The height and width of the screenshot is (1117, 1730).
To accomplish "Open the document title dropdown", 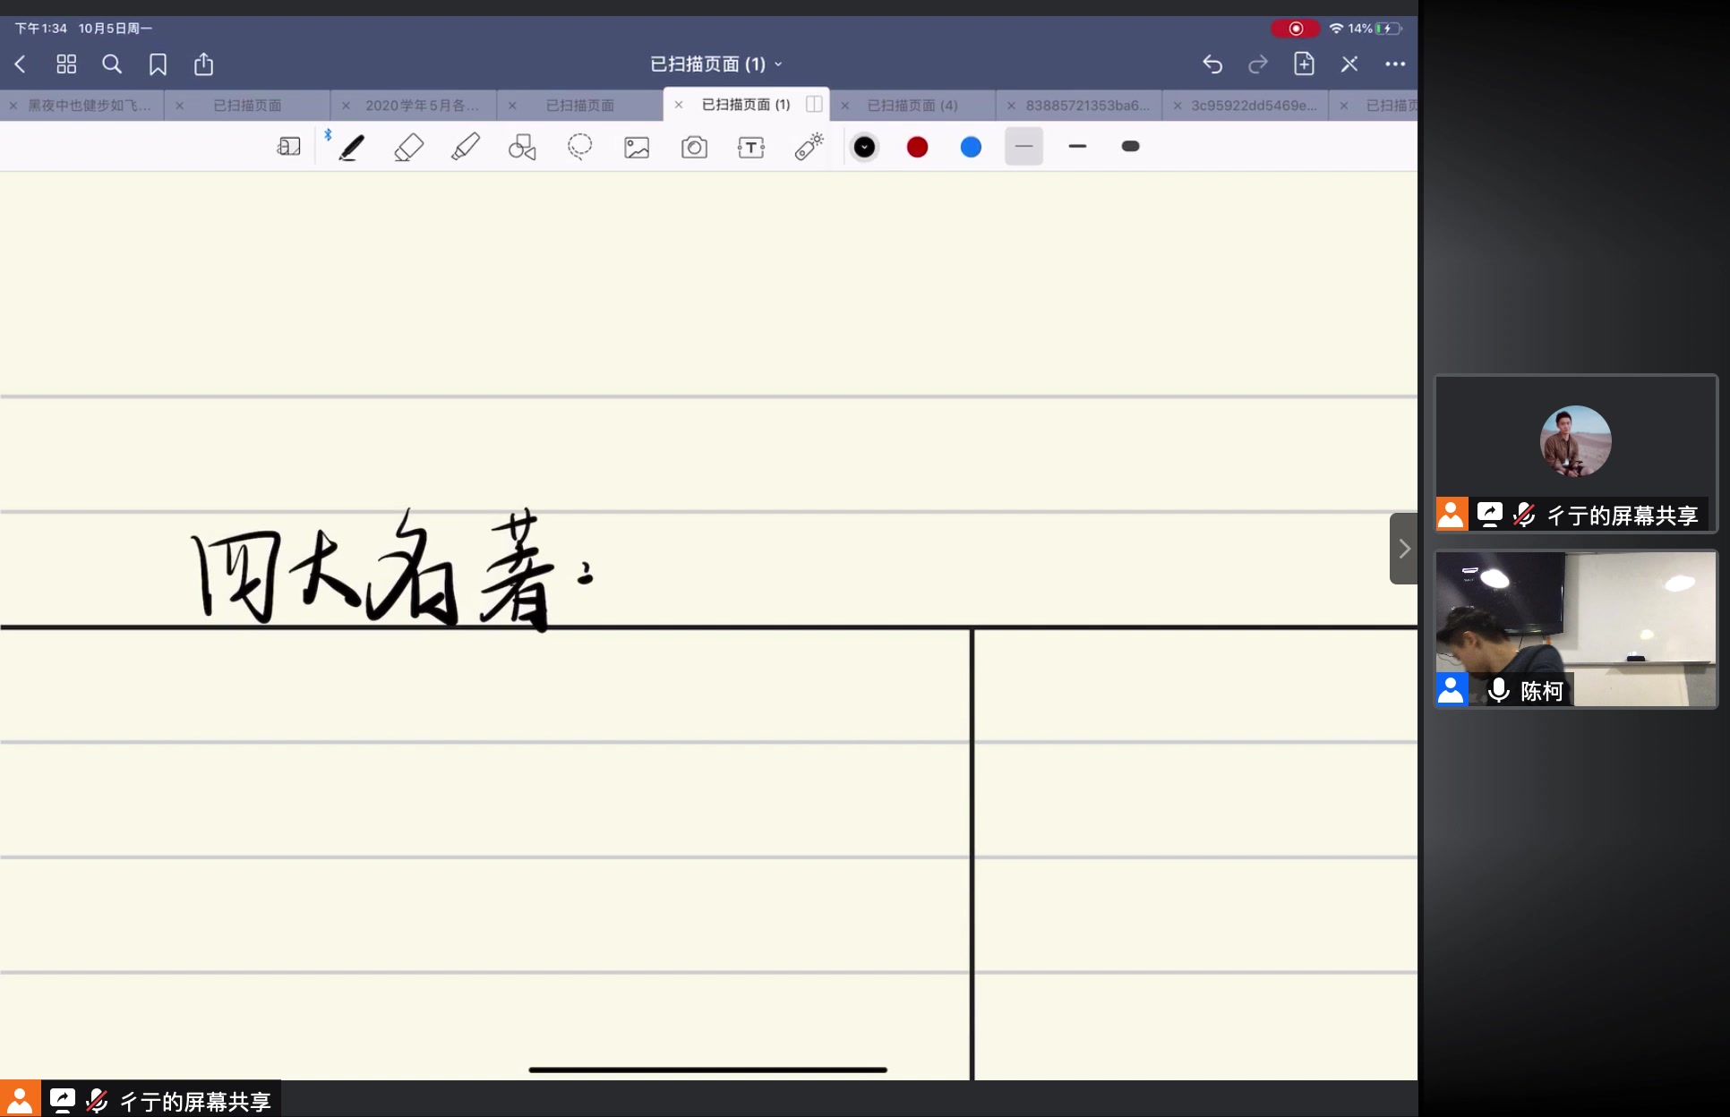I will [715, 64].
